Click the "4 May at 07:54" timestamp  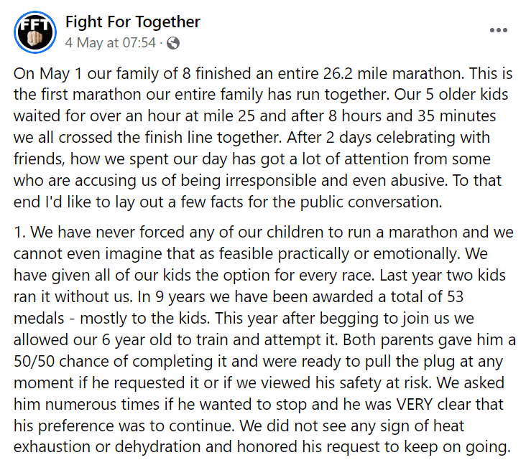coord(110,42)
